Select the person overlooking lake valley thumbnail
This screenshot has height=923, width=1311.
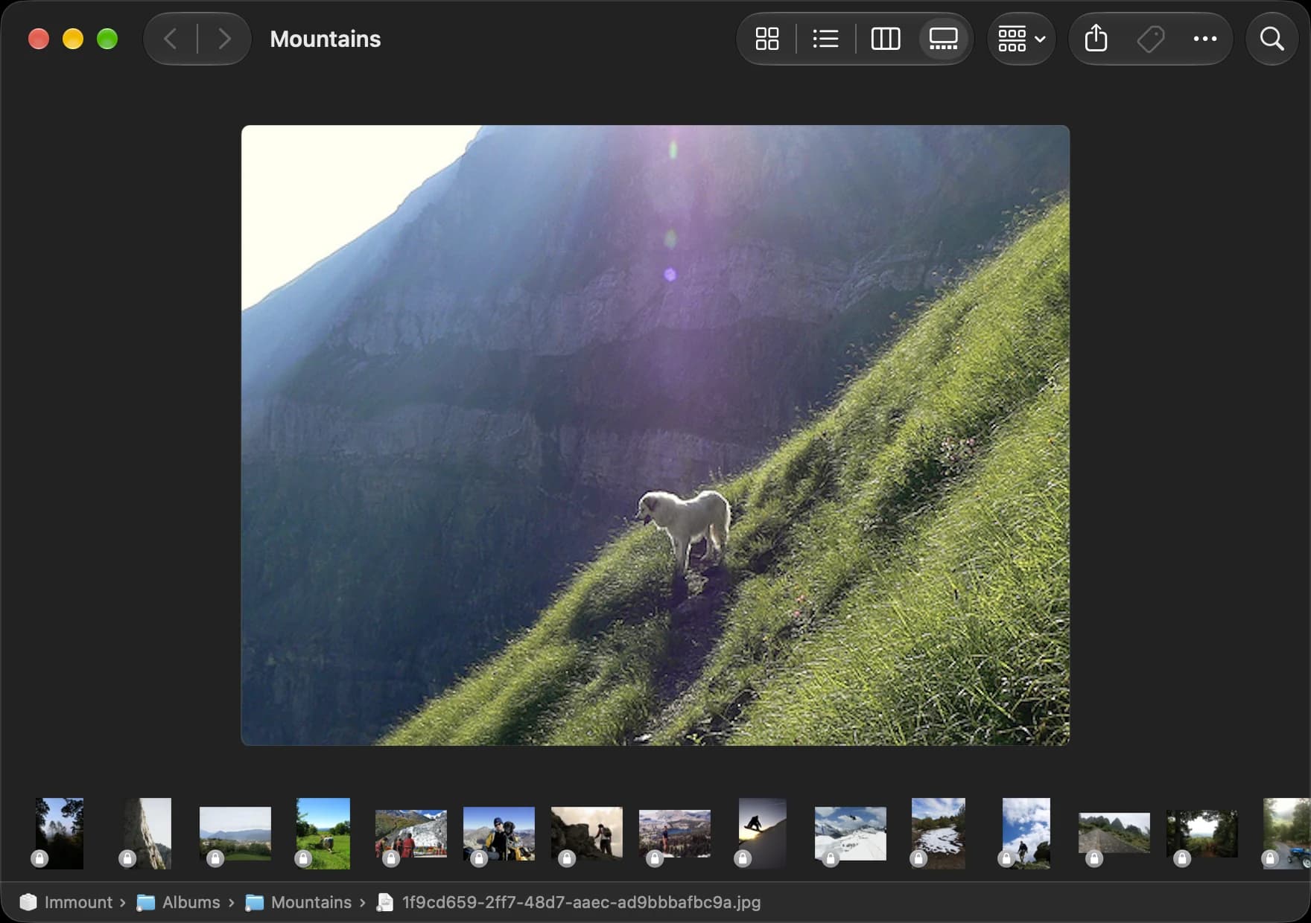(675, 834)
